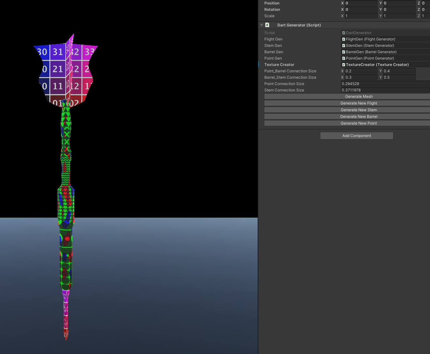Click Generate New Point
The width and height of the screenshot is (430, 354).
[359, 123]
